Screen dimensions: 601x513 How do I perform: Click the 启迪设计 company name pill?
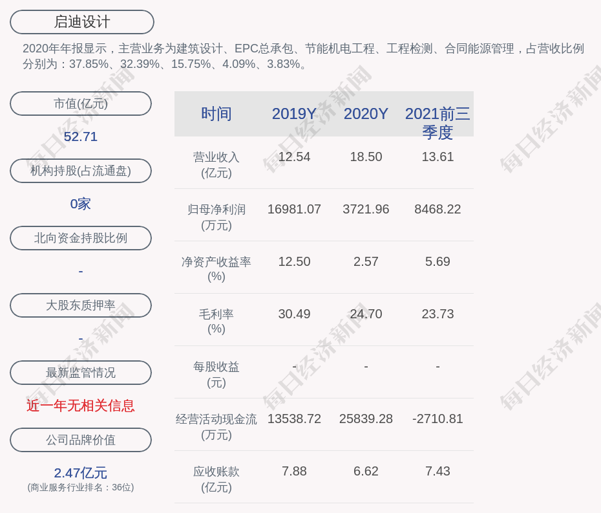[82, 22]
